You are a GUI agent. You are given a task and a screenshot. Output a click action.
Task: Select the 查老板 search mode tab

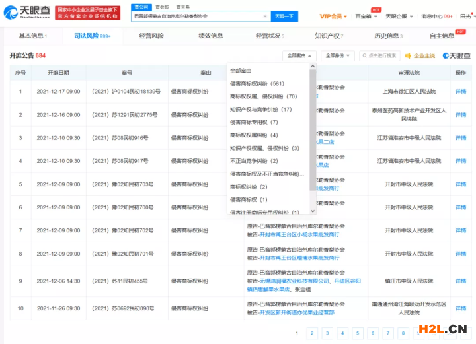tap(162, 7)
